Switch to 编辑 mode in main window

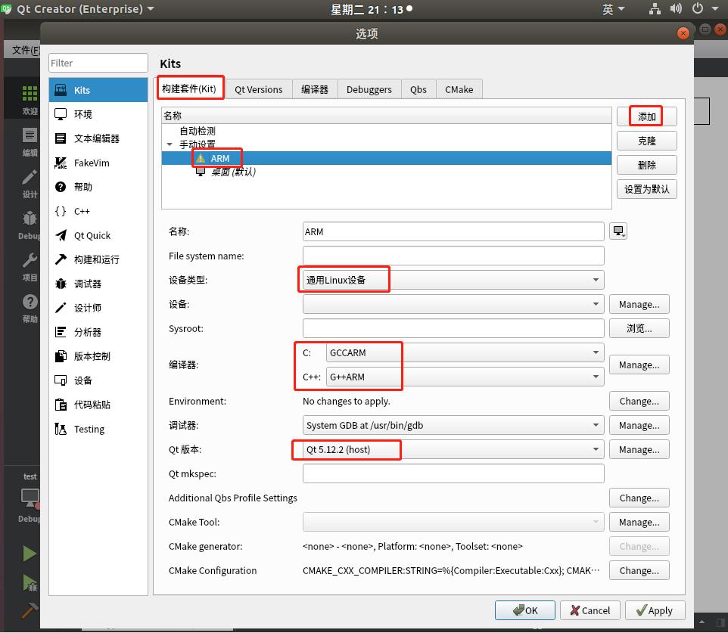30,141
